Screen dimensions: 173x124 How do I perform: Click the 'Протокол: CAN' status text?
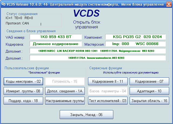click(x=17, y=23)
